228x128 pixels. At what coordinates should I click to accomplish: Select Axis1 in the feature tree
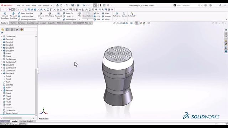click(x=7, y=82)
